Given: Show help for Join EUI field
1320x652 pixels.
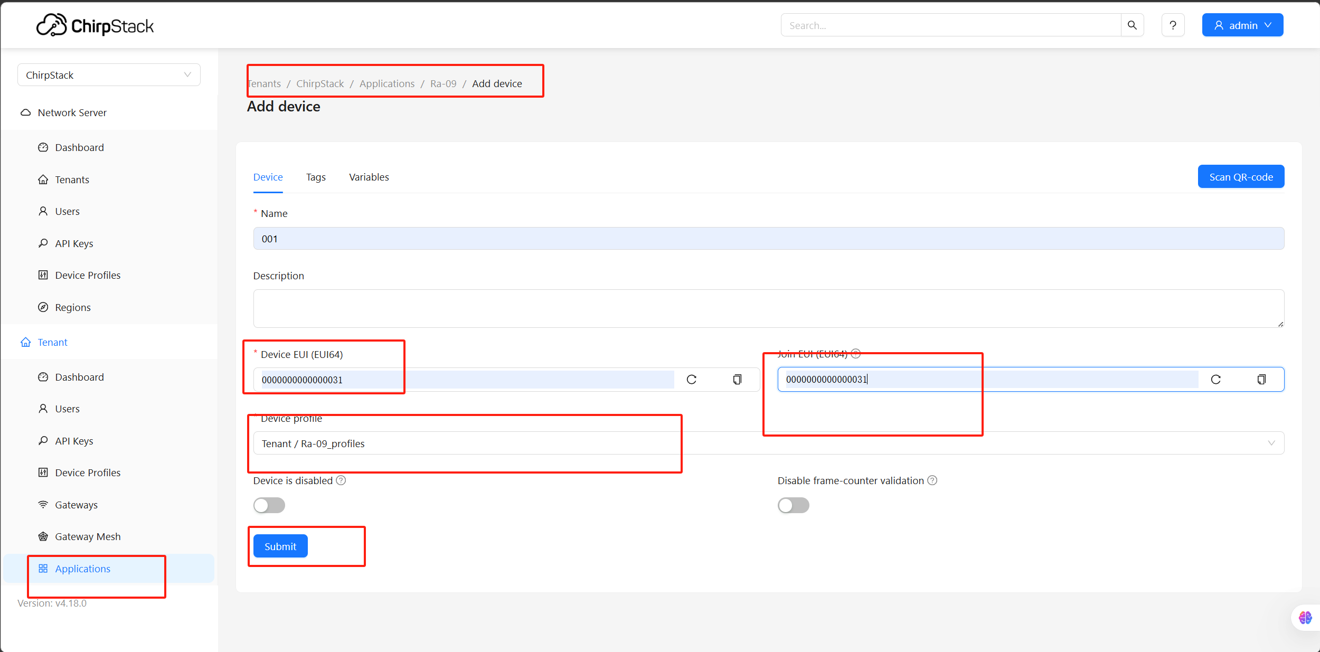Looking at the screenshot, I should pyautogui.click(x=856, y=354).
